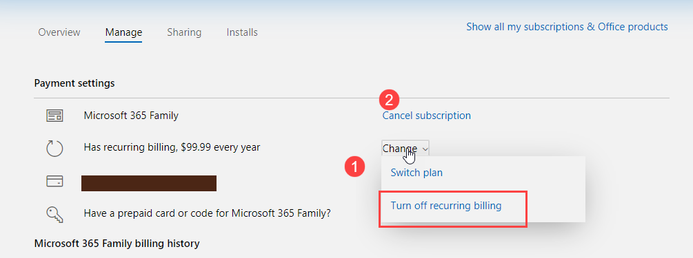Select the Manage tab
This screenshot has width=693, height=258.
coord(123,32)
